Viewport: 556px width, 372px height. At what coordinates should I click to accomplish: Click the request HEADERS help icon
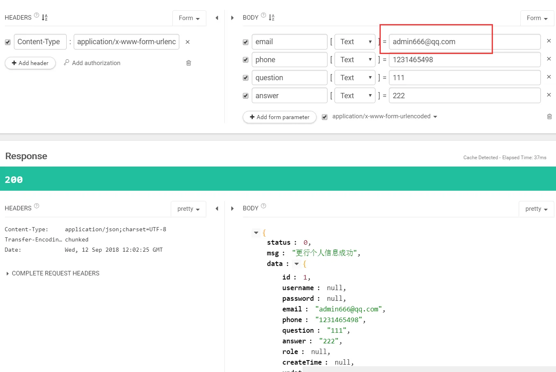(36, 16)
